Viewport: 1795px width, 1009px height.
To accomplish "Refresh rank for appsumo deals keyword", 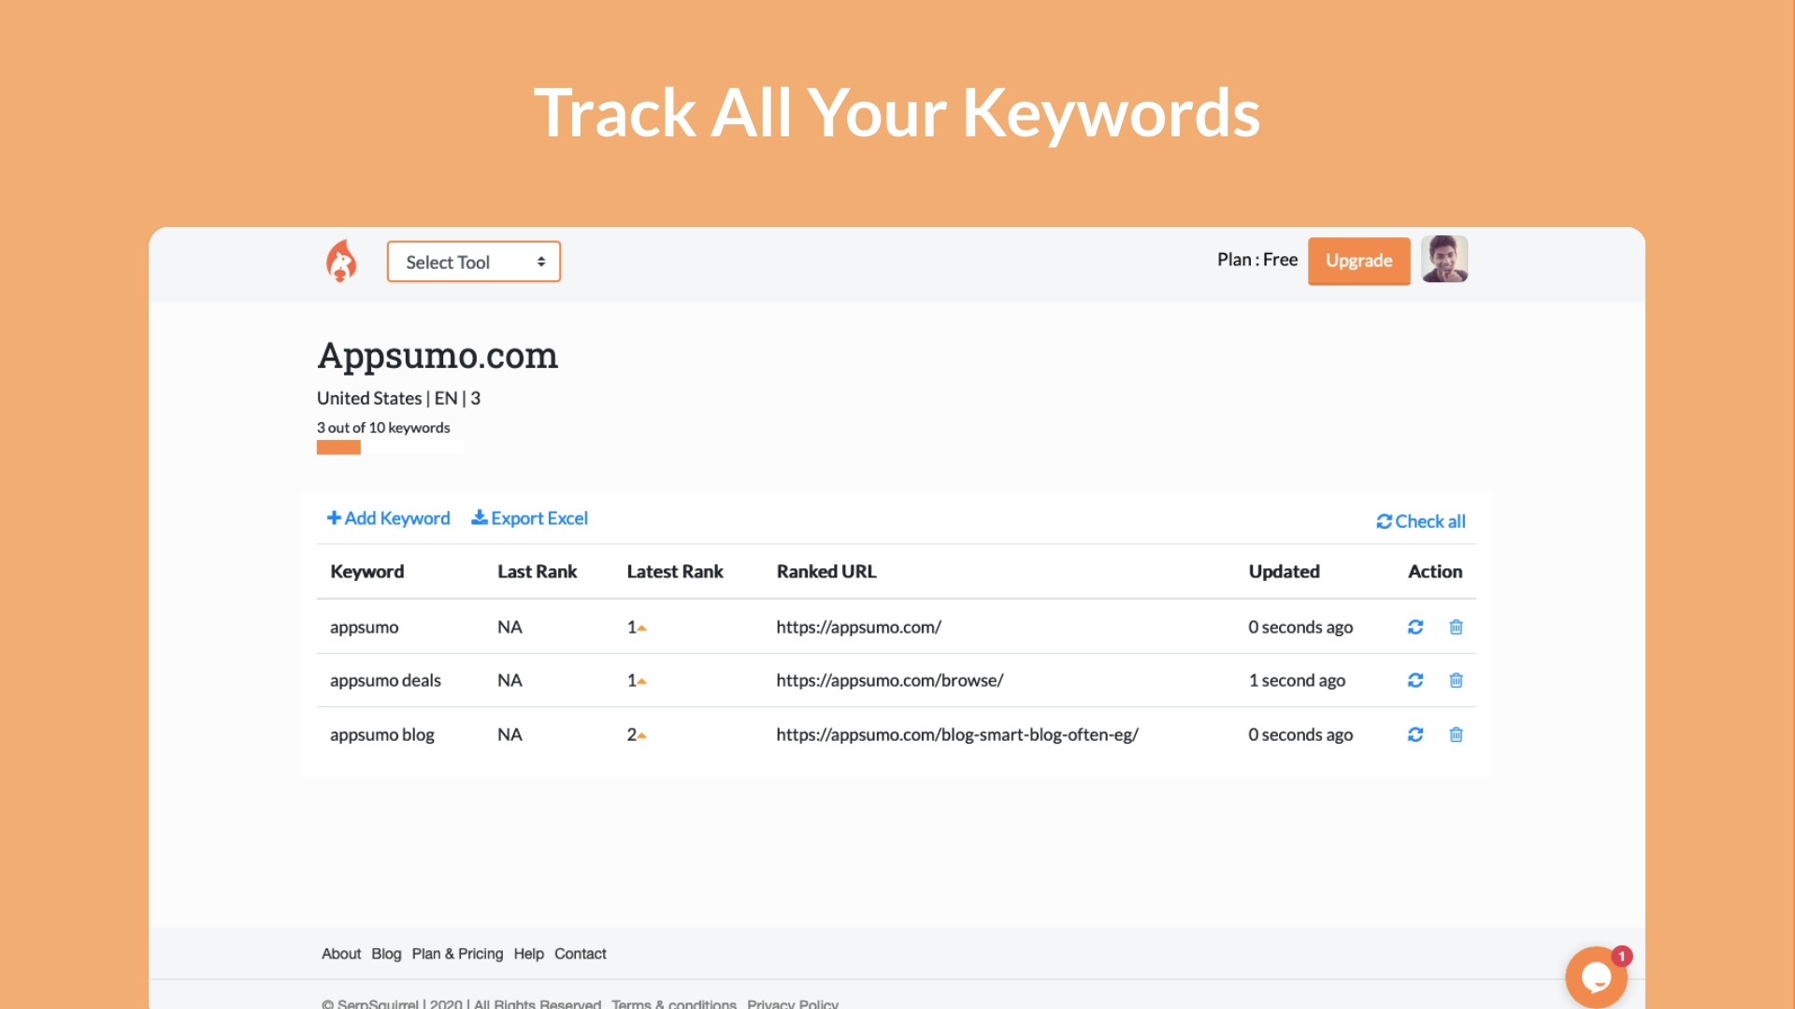I will click(x=1415, y=680).
